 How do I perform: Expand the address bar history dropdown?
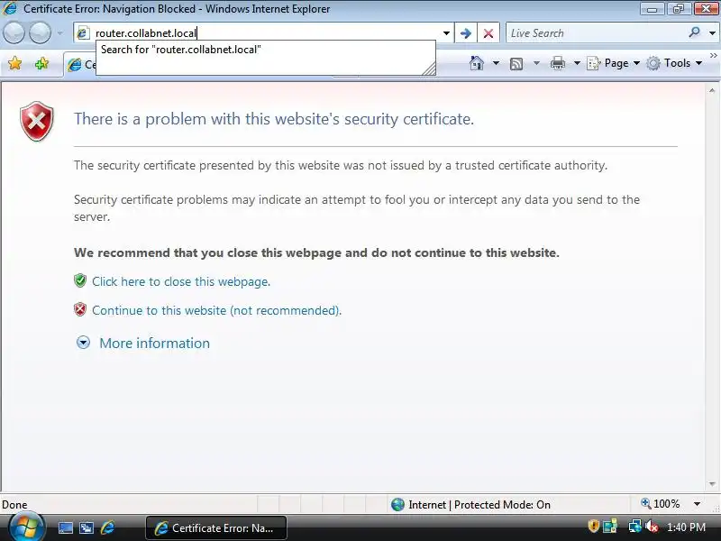point(446,33)
